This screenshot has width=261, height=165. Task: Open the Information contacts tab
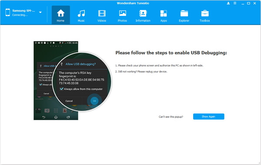[143, 15]
